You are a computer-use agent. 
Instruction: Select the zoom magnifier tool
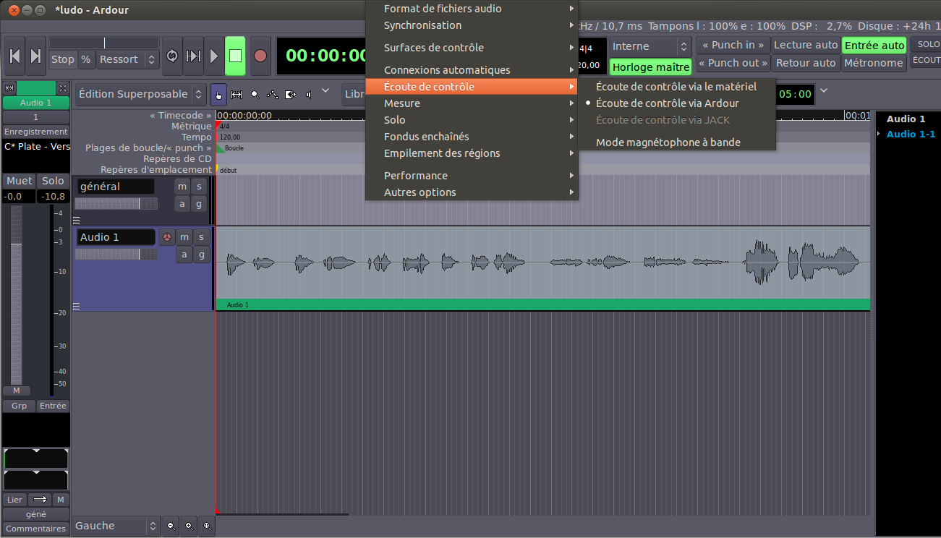[x=255, y=94]
